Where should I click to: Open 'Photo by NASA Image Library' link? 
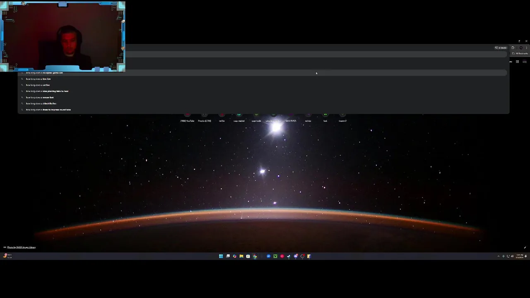(21, 247)
